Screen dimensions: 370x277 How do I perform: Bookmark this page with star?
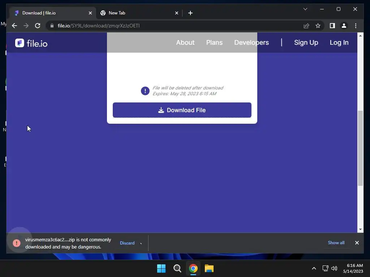click(x=318, y=26)
